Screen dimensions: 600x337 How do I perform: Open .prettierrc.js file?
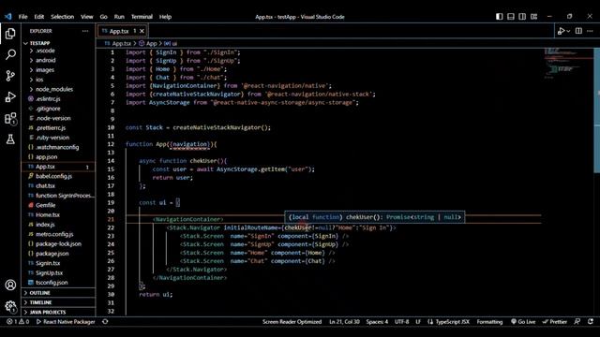pos(51,127)
